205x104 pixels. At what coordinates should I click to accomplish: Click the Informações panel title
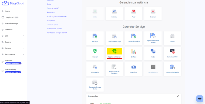click(93, 96)
